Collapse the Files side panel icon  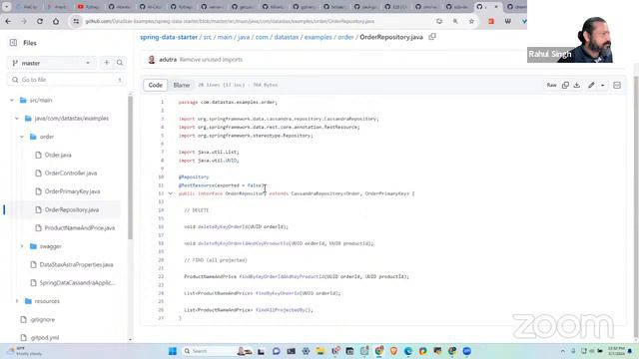pos(13,43)
